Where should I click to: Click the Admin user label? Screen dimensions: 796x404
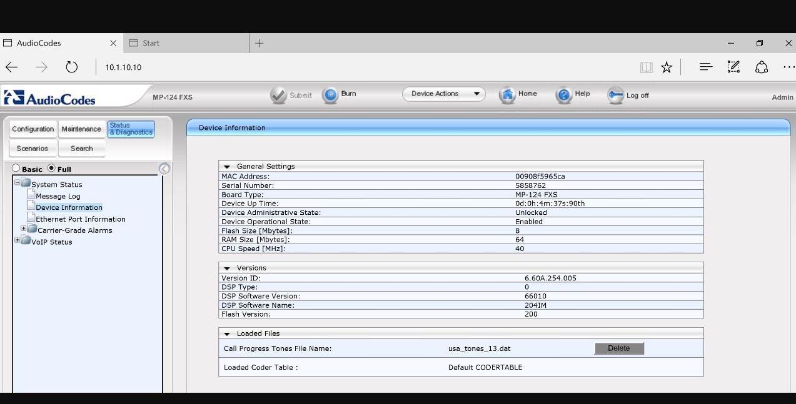point(783,97)
